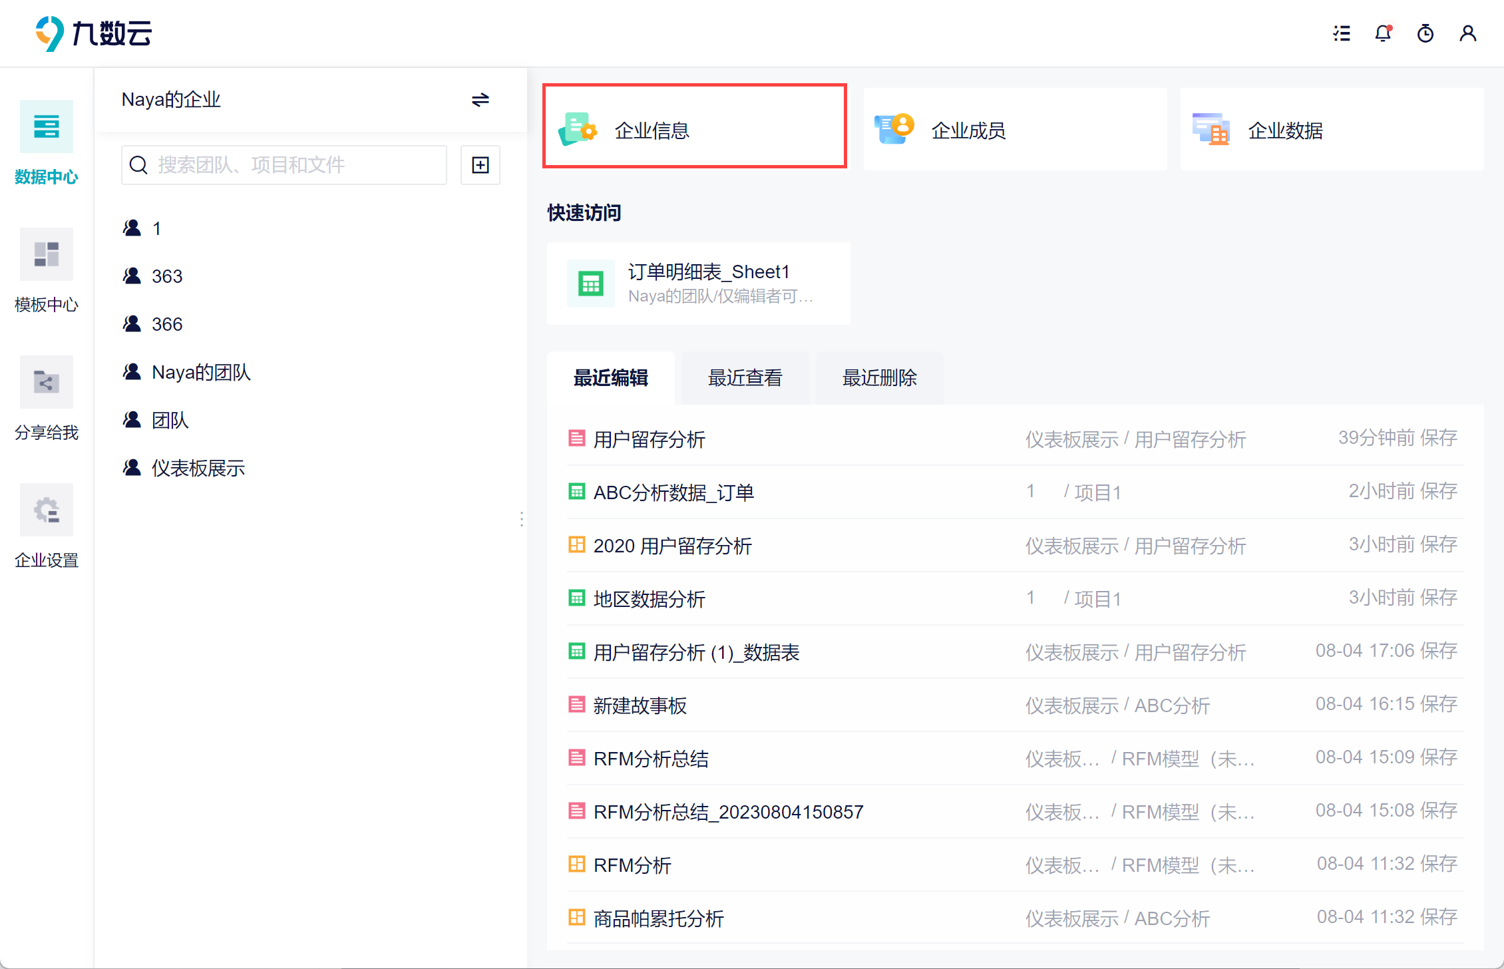The width and height of the screenshot is (1504, 969).
Task: Click the task list icon in header
Action: click(1342, 33)
